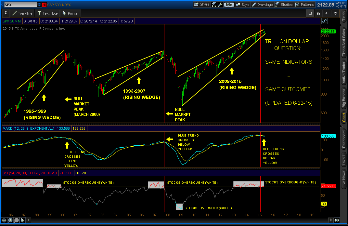Switch to single chart layout square icon
Image resolution: width=348 pixels, height=226 pixels.
coord(310,13)
